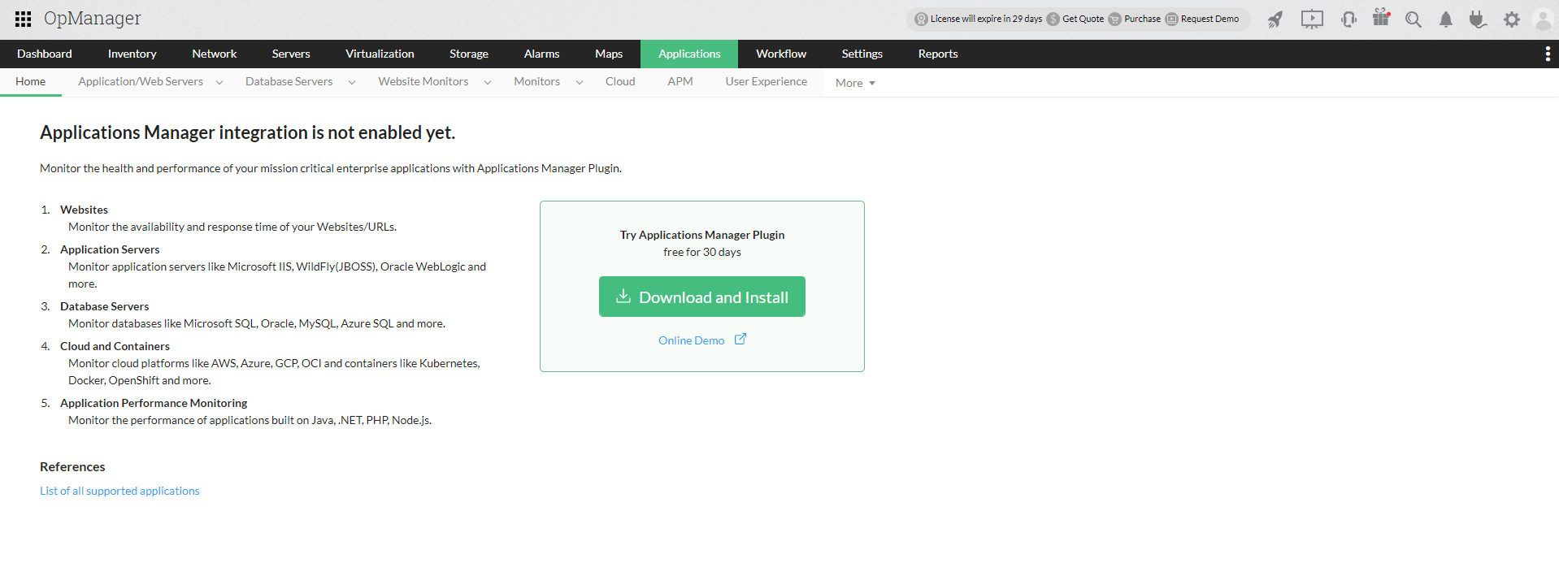Open the Workflow tab
The height and width of the screenshot is (576, 1559).
(x=781, y=54)
